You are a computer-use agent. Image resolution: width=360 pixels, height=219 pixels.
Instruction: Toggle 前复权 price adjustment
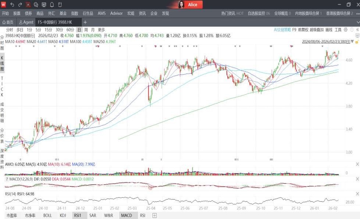point(303,30)
